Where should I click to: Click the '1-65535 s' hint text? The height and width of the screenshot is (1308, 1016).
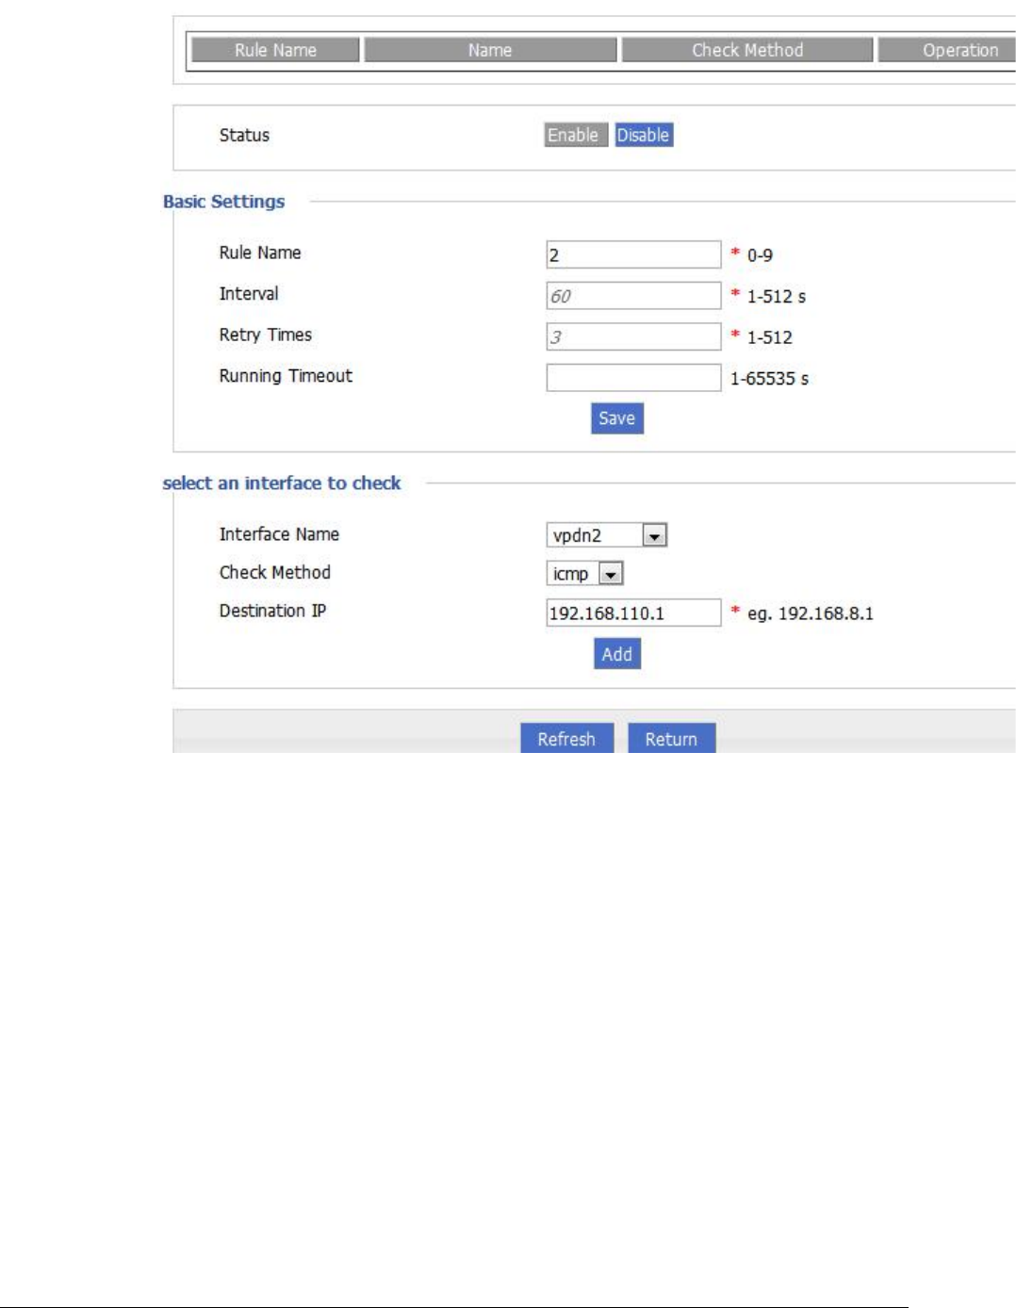(769, 379)
